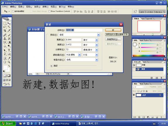Open the 文件 menu
Viewport: 168px width, 126px height.
pyautogui.click(x=5, y=7)
